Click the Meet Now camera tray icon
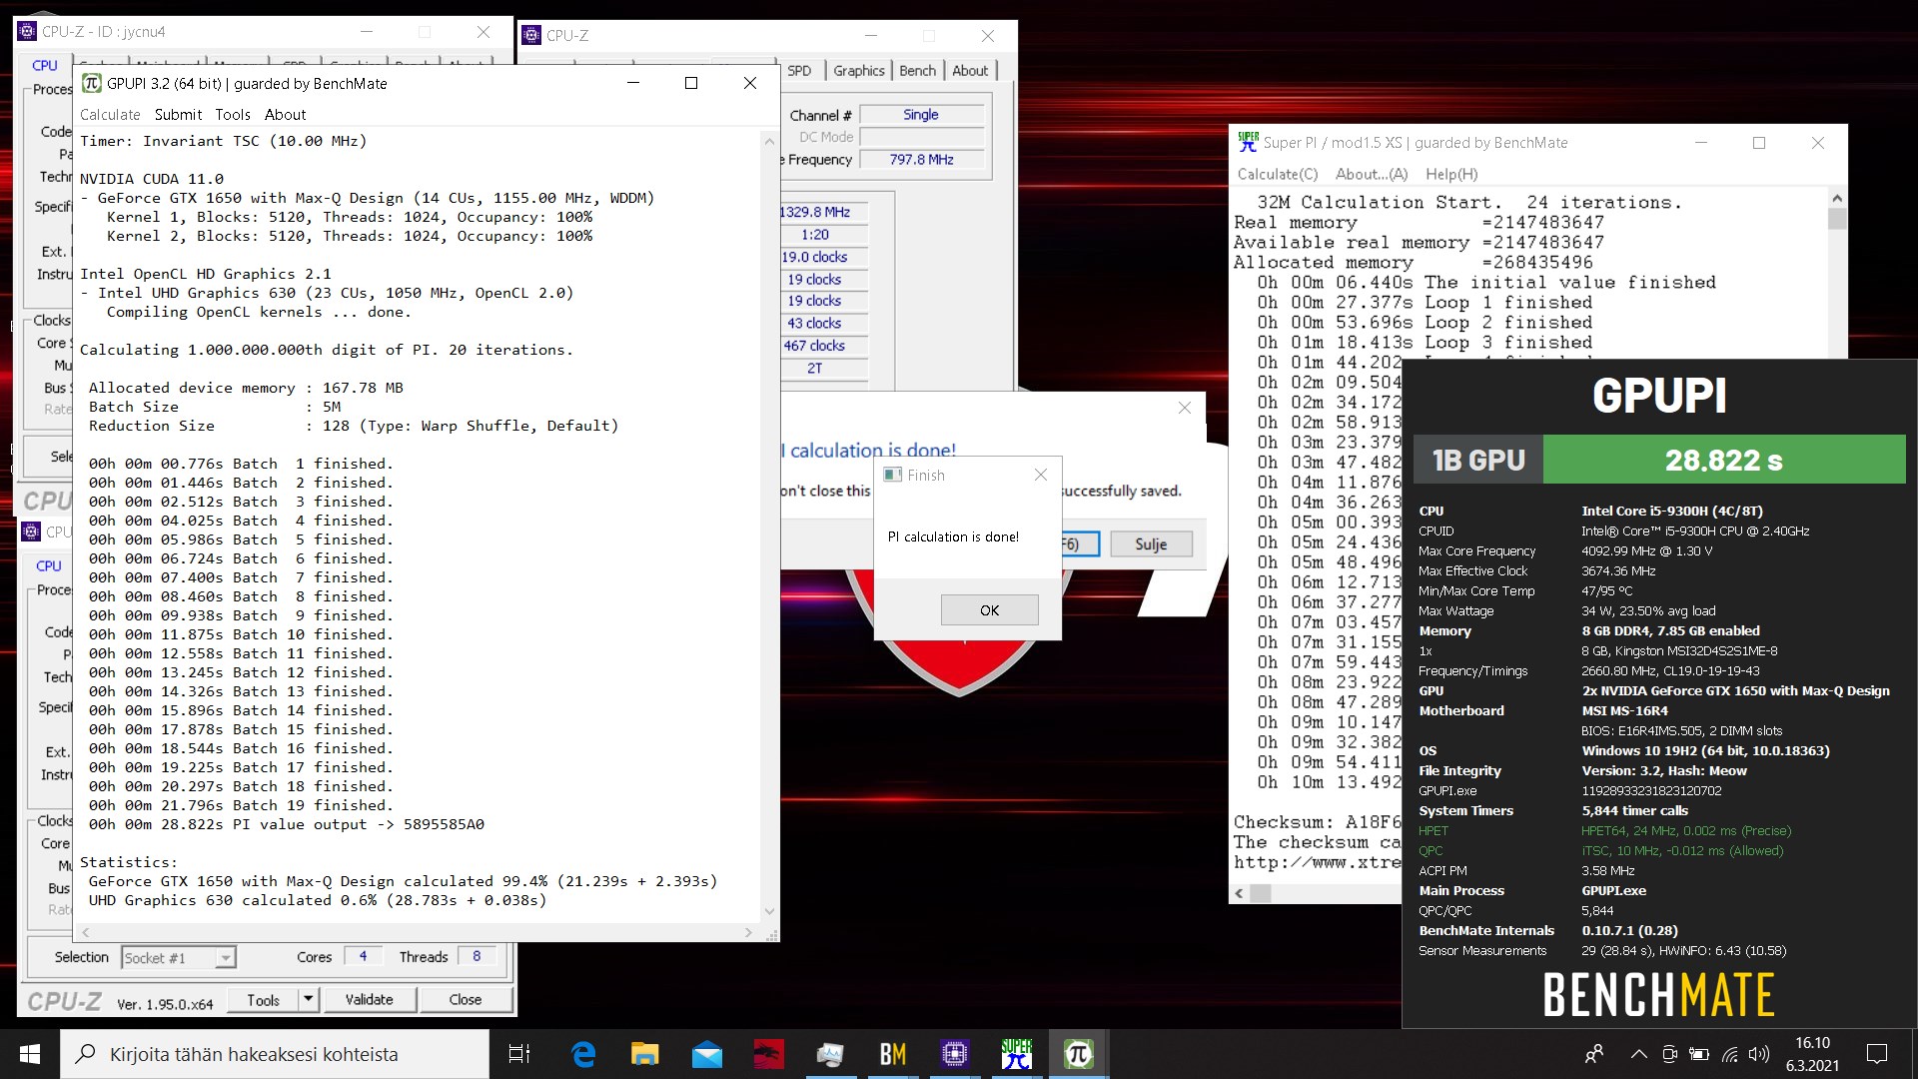 click(1669, 1054)
